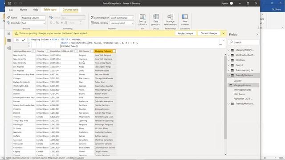285x160 pixels.
Task: Switch to the Help tab
Action: [35, 10]
